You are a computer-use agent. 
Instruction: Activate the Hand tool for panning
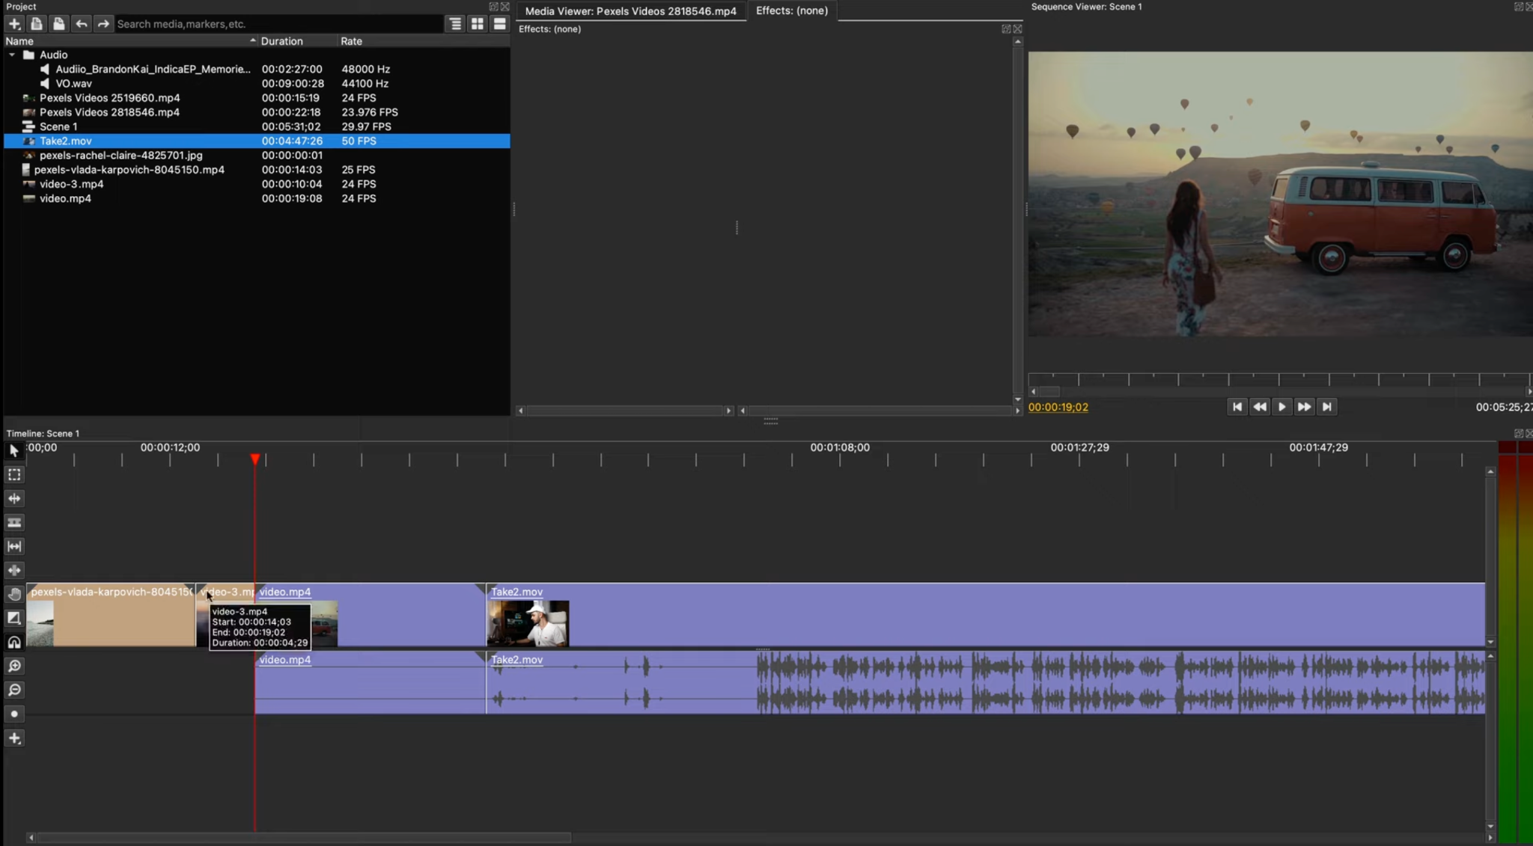point(14,594)
